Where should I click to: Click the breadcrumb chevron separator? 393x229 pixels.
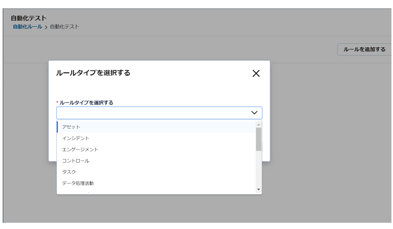(46, 27)
